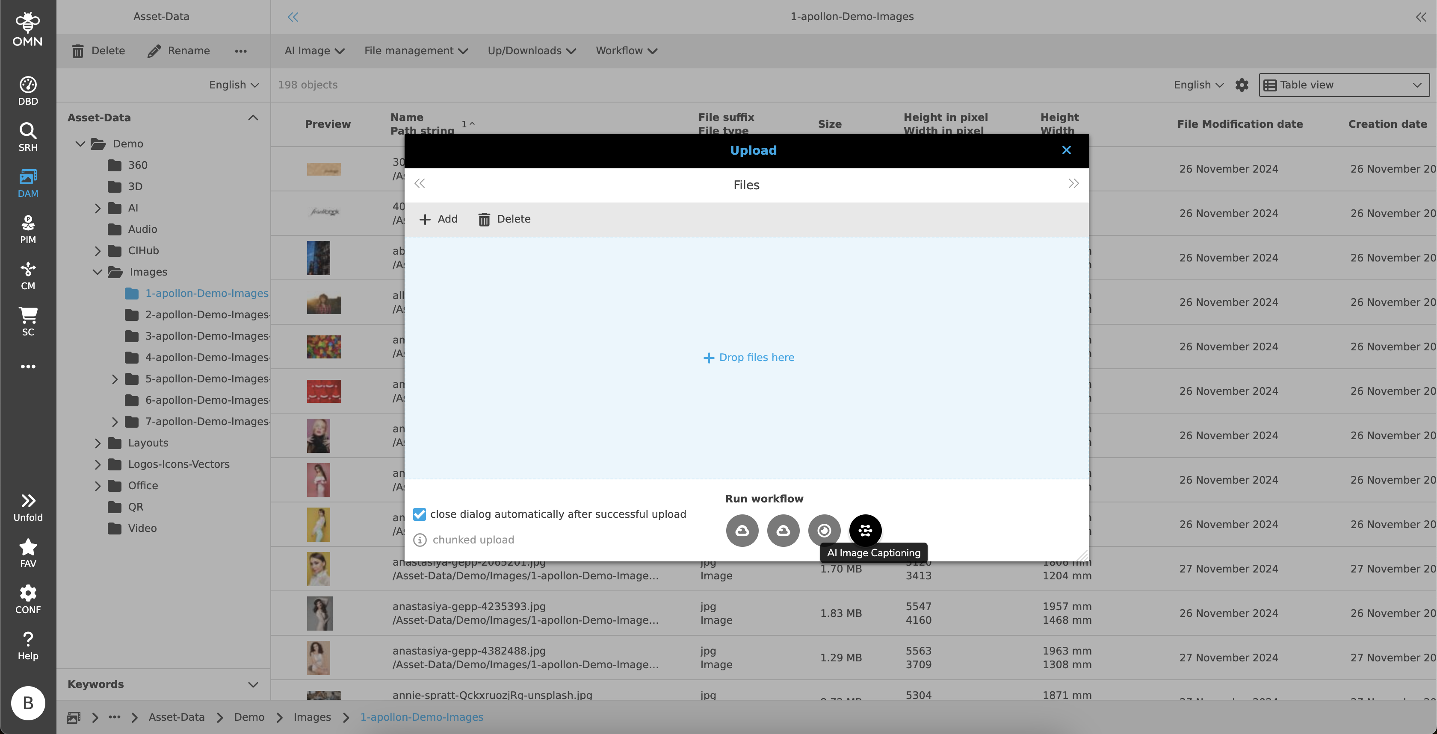Image resolution: width=1437 pixels, height=734 pixels.
Task: Open the SRH search module
Action: 28,137
